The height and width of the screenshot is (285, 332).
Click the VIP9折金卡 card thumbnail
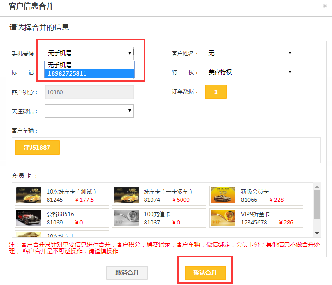(x=223, y=218)
